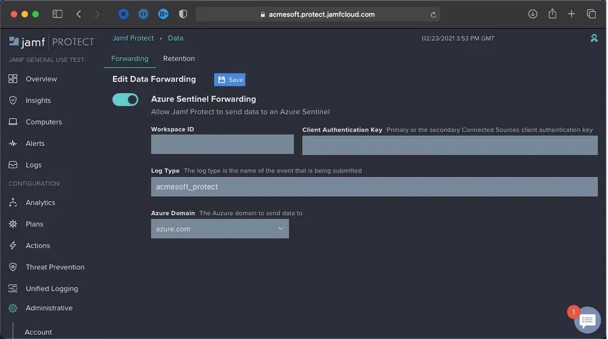This screenshot has height=339, width=608.
Task: Open Insights in the sidebar
Action: tap(38, 100)
